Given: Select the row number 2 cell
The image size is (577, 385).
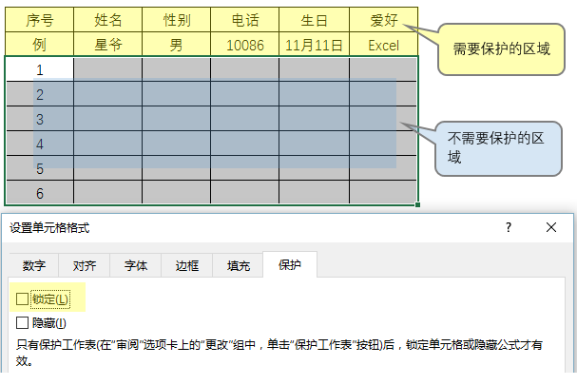Looking at the screenshot, I should tap(40, 94).
